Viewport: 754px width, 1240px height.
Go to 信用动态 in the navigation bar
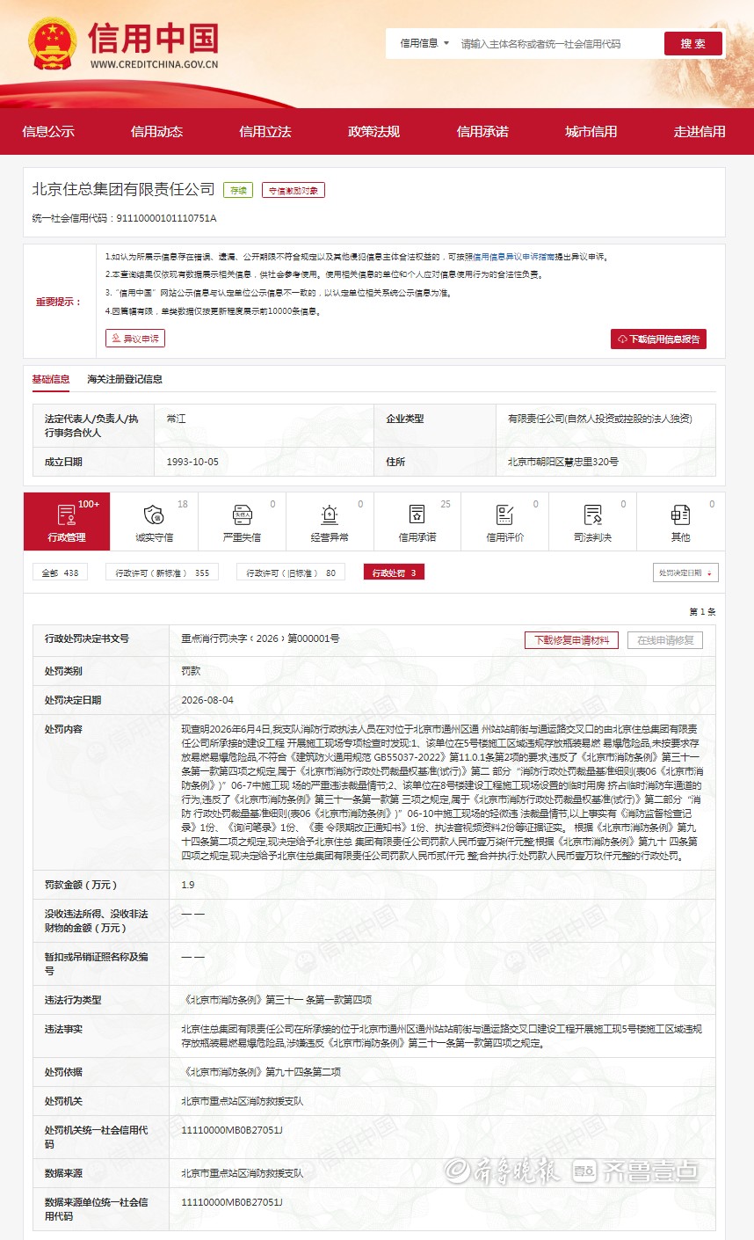(156, 132)
